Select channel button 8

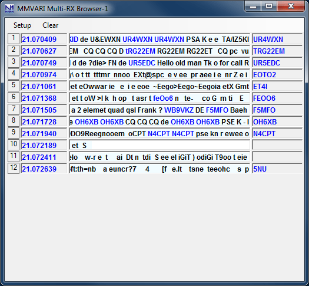pyautogui.click(x=14, y=121)
